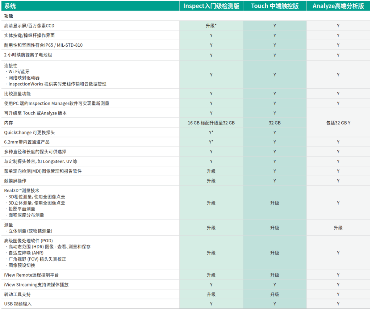Click 升级 in the MDI row

[x=211, y=171]
